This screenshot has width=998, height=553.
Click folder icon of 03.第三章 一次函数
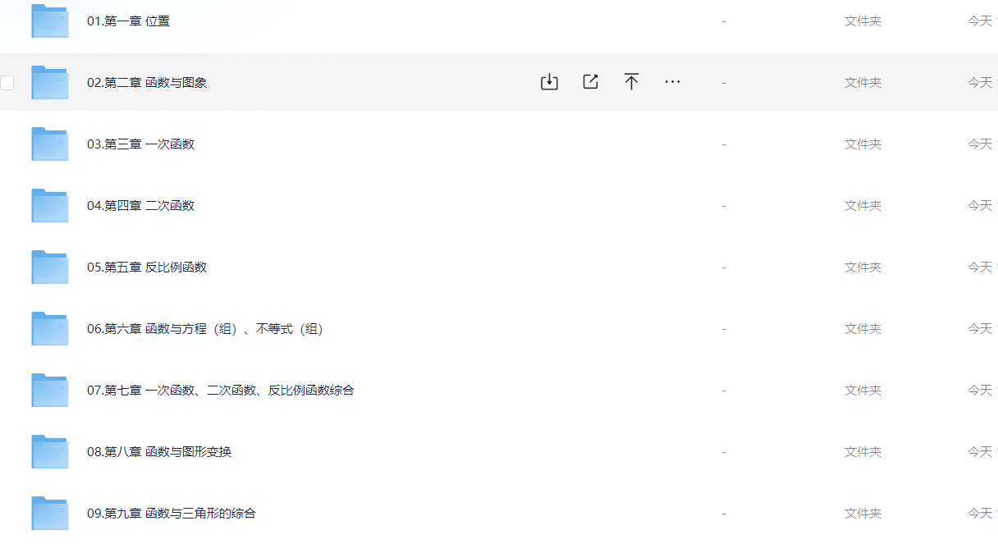[50, 144]
